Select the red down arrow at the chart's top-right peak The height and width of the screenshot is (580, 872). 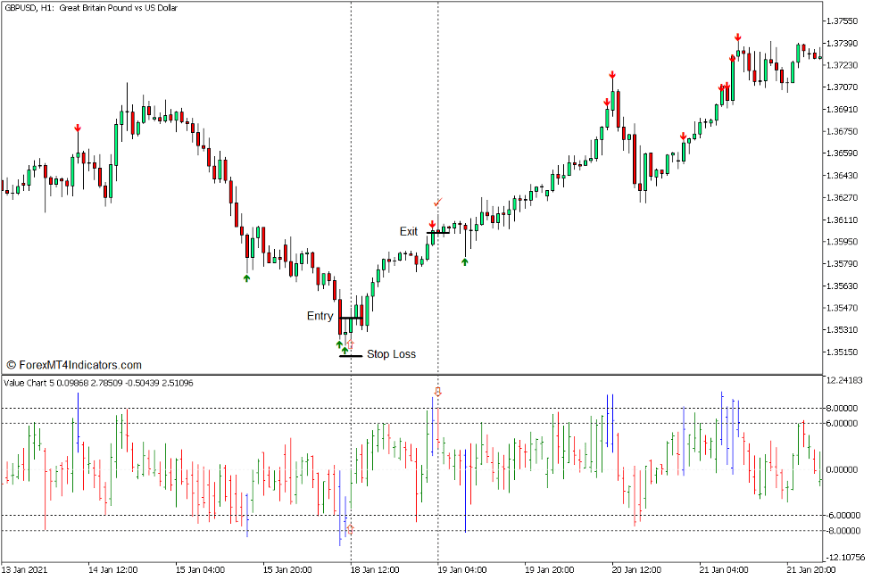(737, 37)
